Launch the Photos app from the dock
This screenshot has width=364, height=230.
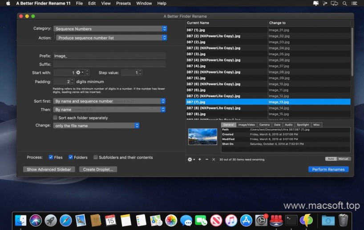[x=171, y=220]
